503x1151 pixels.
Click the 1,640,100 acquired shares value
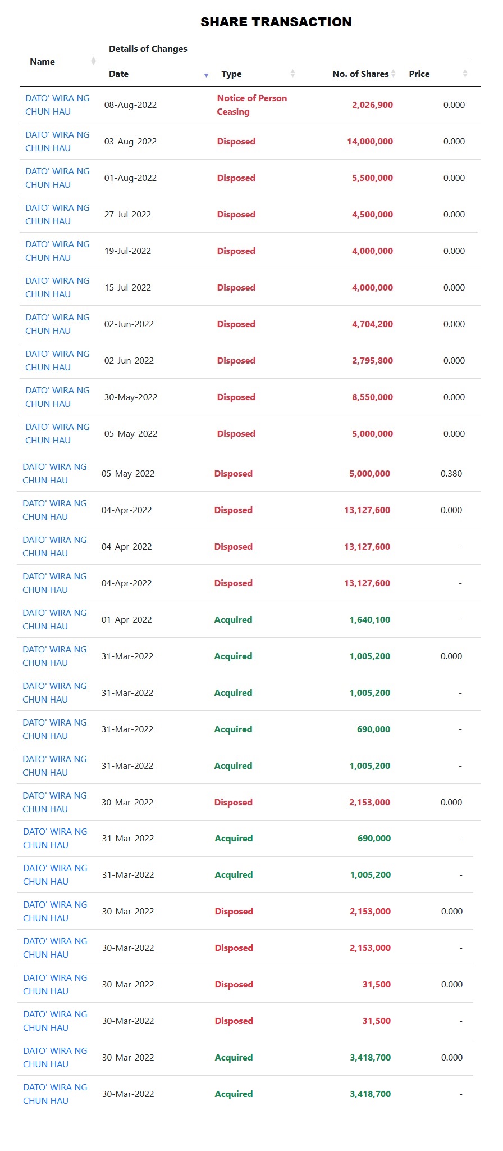[x=369, y=620]
